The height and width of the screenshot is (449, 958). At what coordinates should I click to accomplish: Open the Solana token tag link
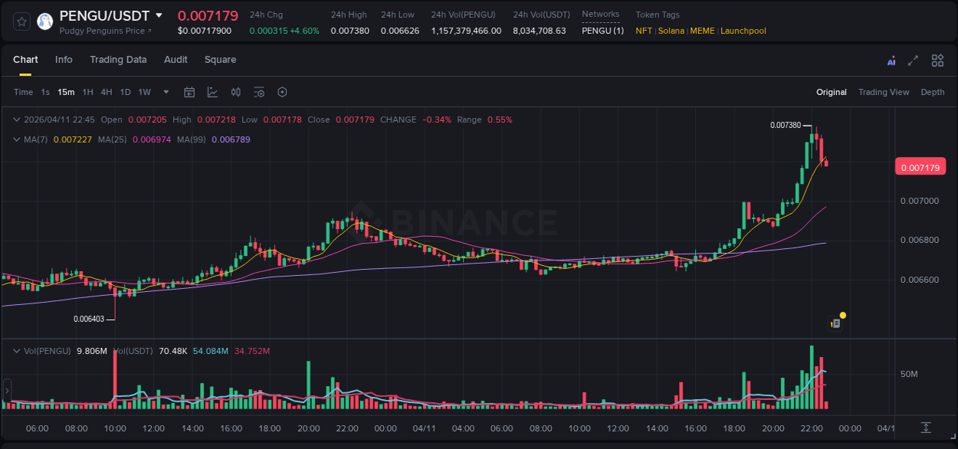[x=671, y=31]
